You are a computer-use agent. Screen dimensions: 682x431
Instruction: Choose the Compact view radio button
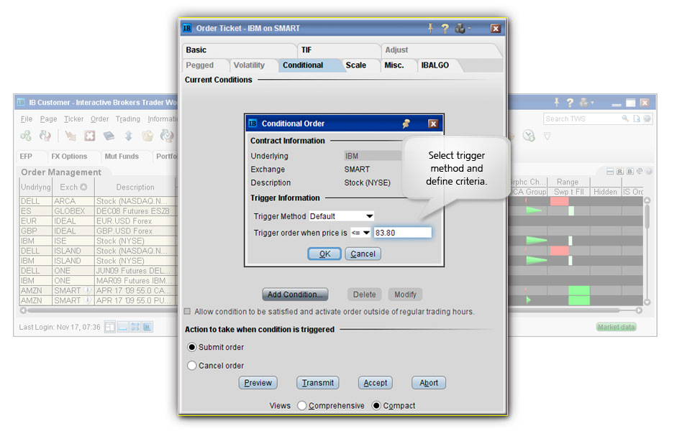coord(377,405)
